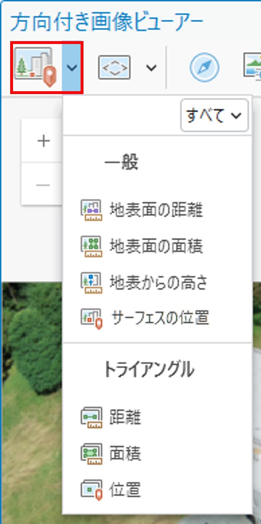Collapse the measurement tool dropdown arrow
This screenshot has width=261, height=524.
coord(72,67)
